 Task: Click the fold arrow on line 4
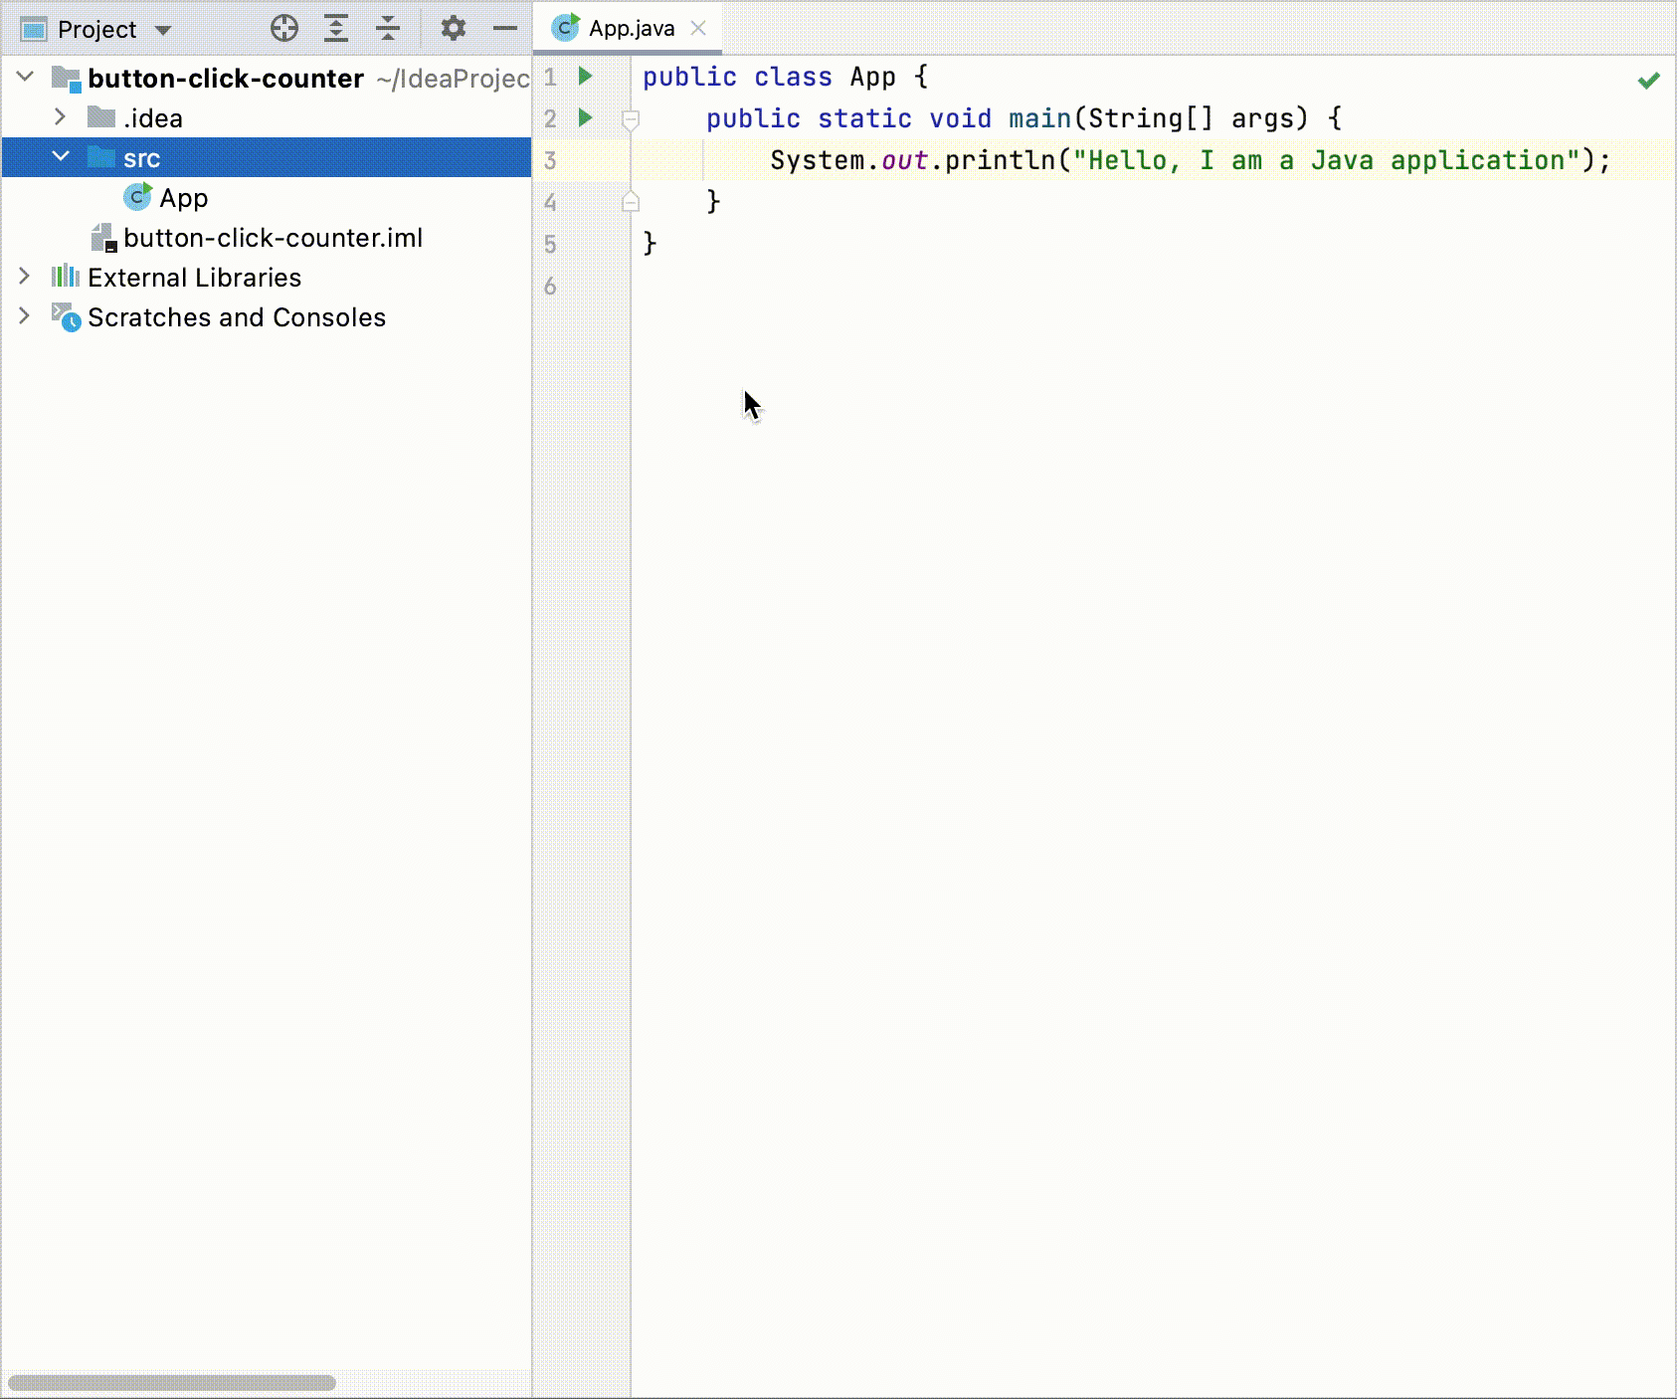(630, 202)
